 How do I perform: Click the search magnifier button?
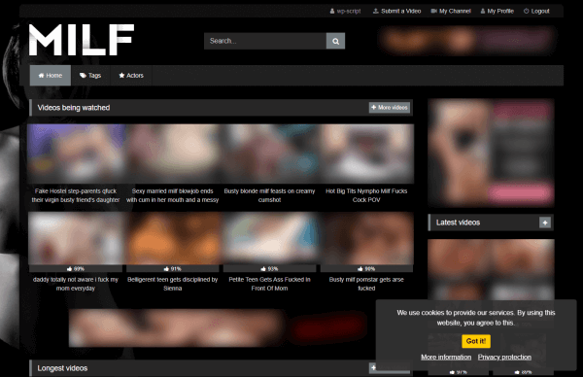tap(335, 41)
